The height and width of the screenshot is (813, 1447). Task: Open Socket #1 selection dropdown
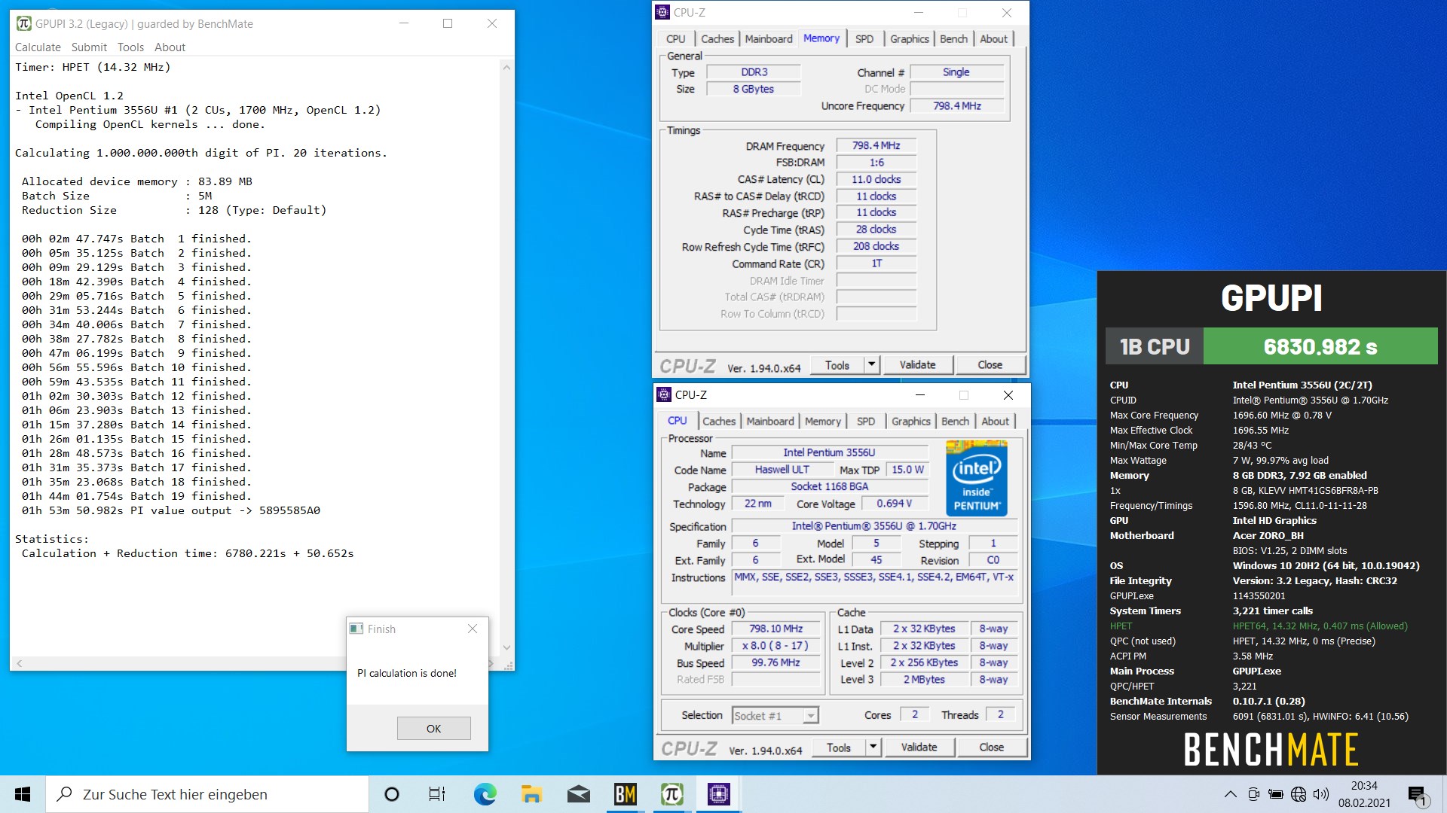coord(776,715)
